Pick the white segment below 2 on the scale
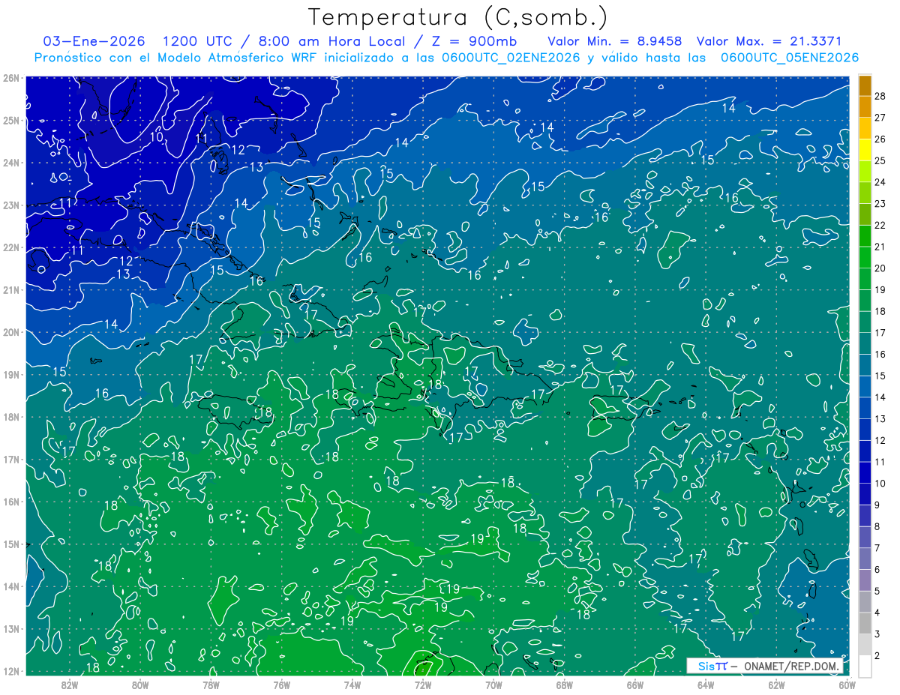 [x=865, y=666]
